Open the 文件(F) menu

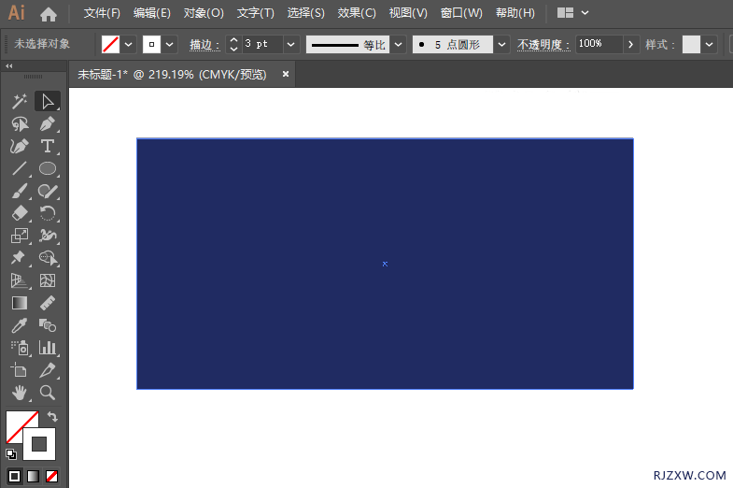click(x=102, y=13)
